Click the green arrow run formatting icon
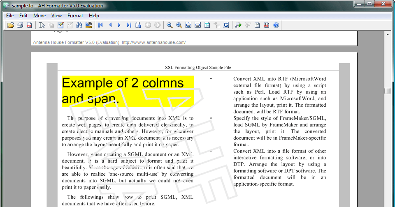This screenshot has width=395, height=207. (238, 25)
